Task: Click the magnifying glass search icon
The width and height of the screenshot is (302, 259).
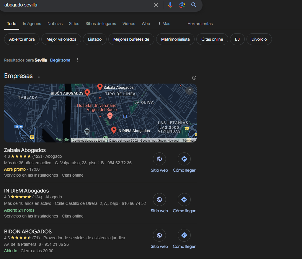Action: point(194,5)
